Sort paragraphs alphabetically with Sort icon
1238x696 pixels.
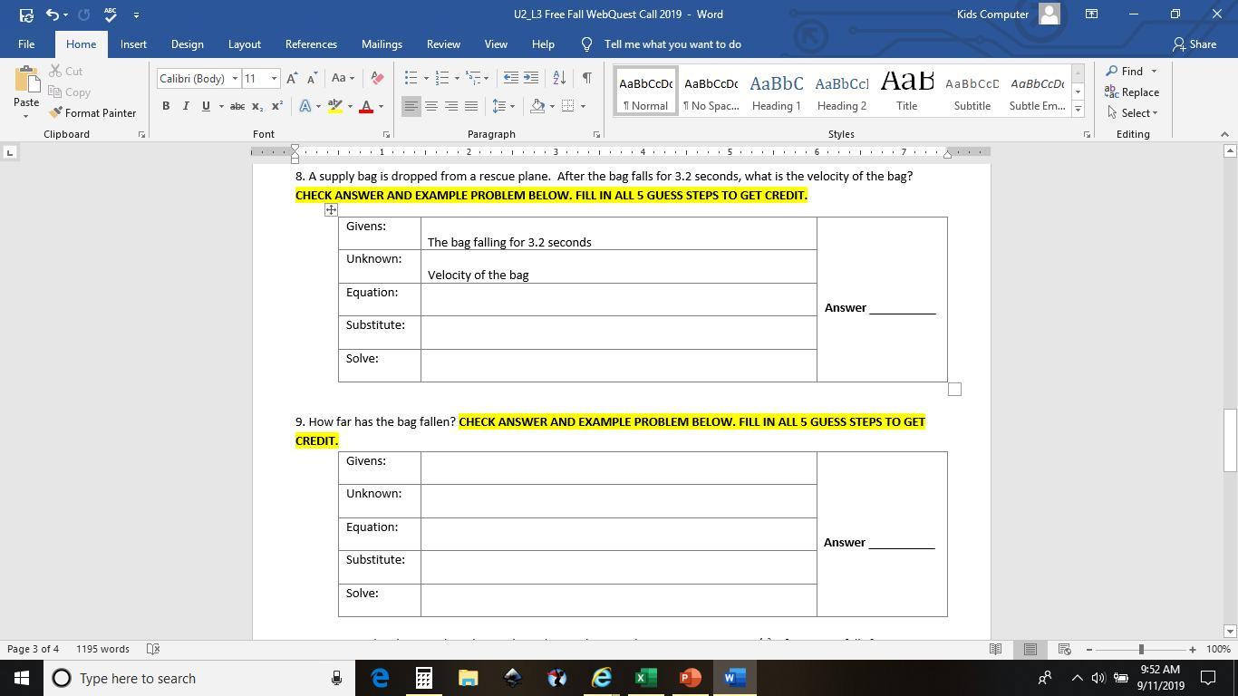pos(559,79)
